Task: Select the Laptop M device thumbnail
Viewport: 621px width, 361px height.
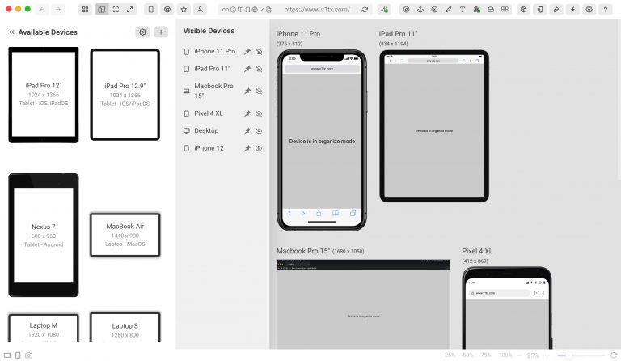Action: tap(44, 328)
